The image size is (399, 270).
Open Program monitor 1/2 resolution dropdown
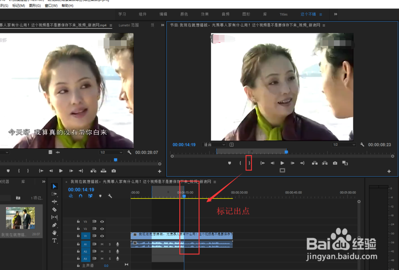click(344, 145)
